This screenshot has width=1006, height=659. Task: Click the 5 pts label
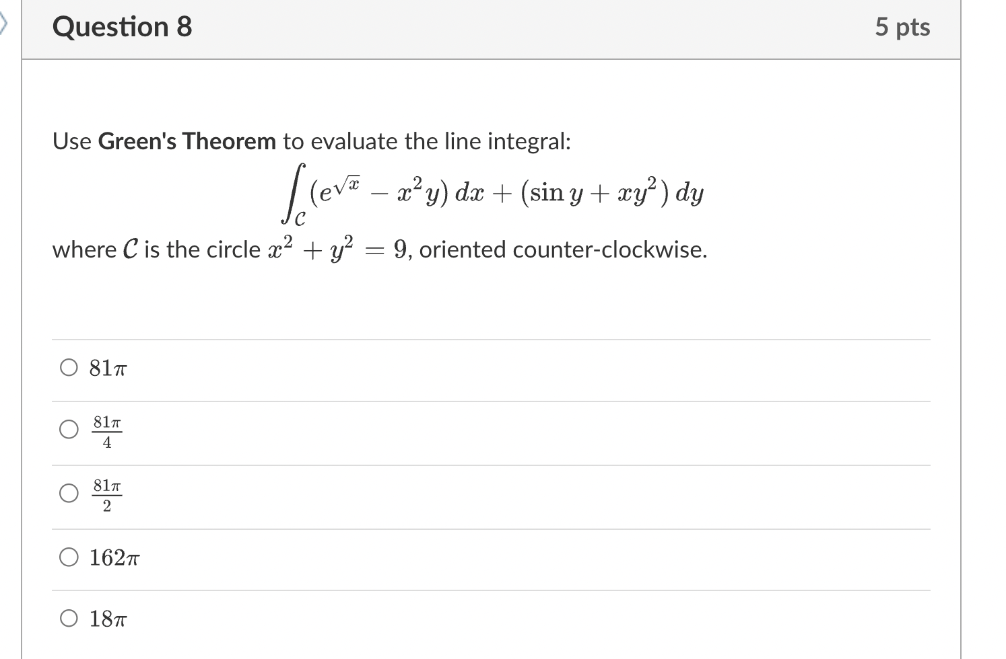904,27
